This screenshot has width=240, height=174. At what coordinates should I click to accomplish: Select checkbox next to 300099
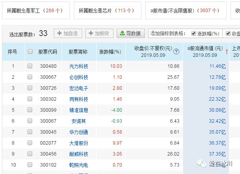[30, 110]
